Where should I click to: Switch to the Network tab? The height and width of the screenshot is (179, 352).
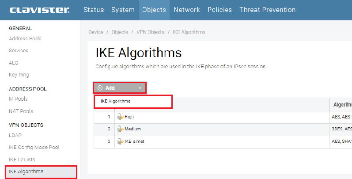point(186,10)
